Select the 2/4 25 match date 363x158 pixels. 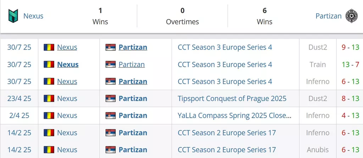click(x=19, y=116)
